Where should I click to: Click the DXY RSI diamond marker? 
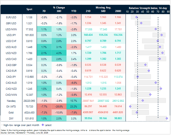coord(167,118)
